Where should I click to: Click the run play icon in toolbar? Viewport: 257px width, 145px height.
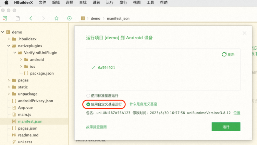click(x=69, y=18)
